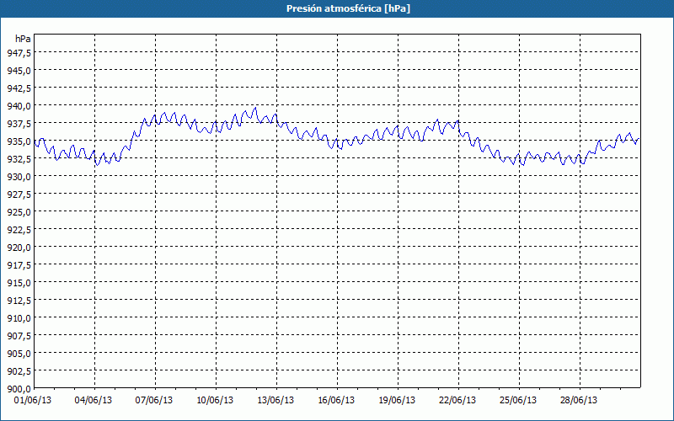Select the 907,5 axis value

(x=19, y=335)
